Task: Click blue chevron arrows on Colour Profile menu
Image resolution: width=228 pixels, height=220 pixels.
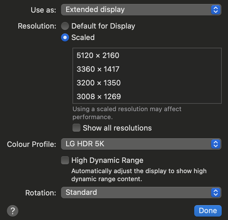Action: click(216, 144)
